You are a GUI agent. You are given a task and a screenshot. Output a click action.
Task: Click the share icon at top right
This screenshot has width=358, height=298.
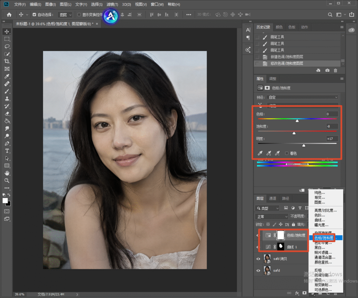pyautogui.click(x=352, y=15)
